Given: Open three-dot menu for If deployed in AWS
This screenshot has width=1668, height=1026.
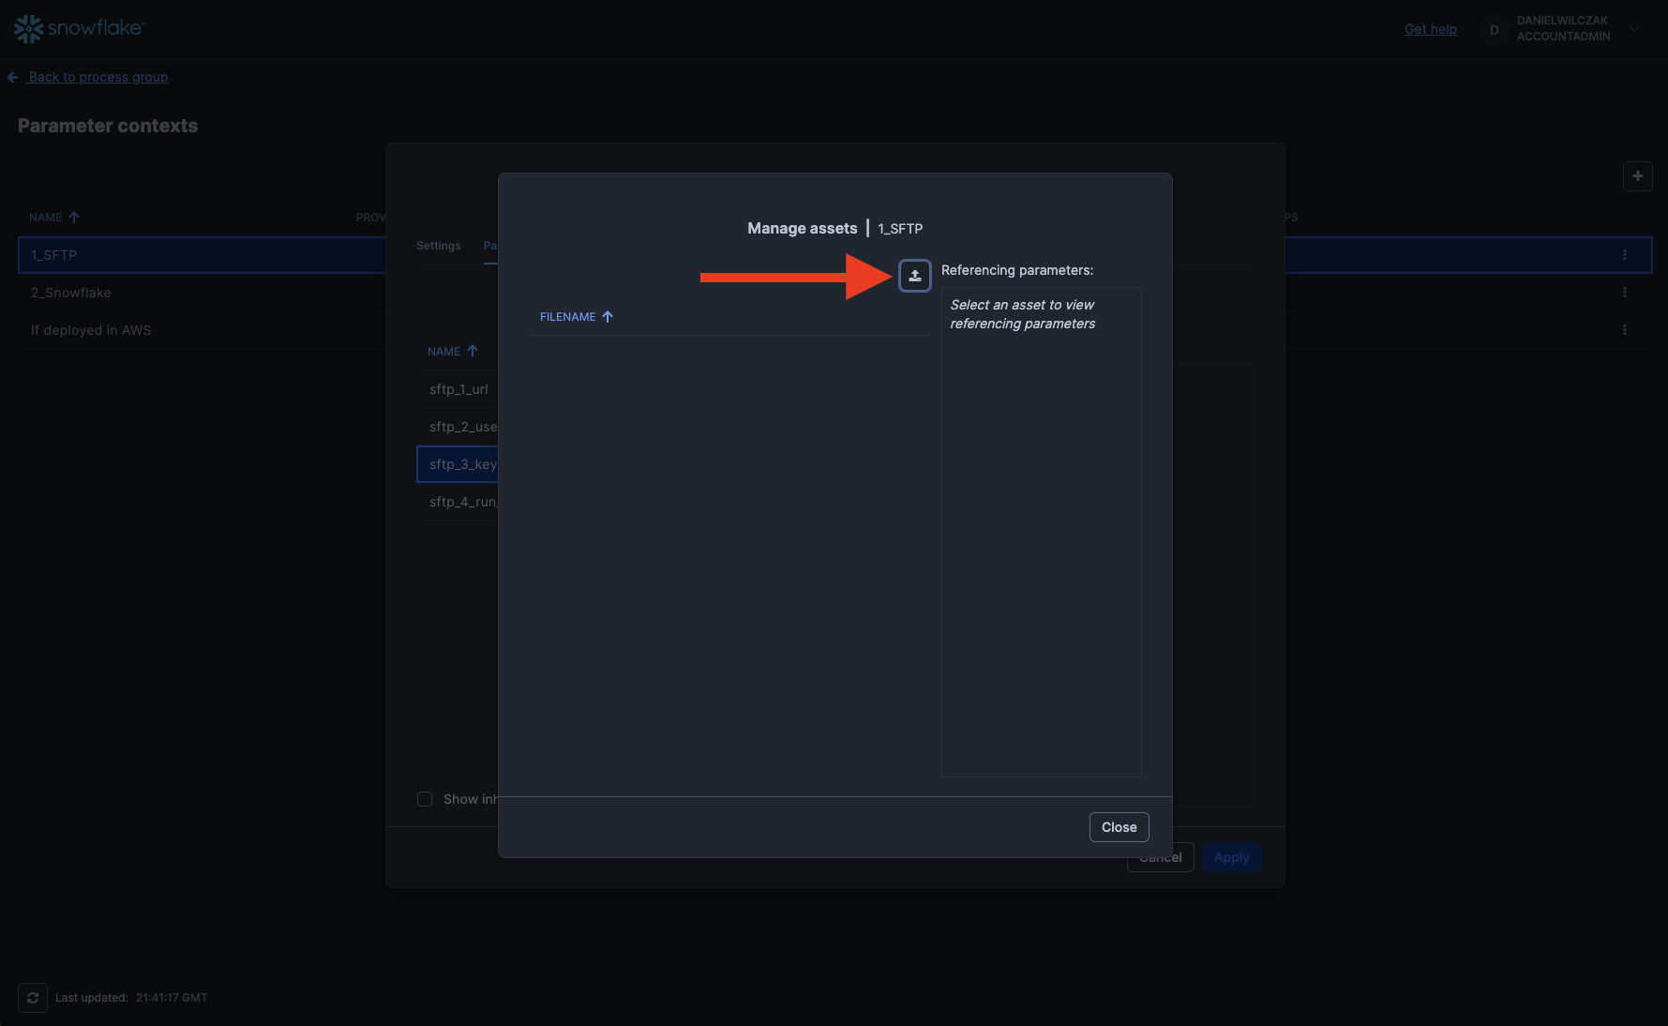Looking at the screenshot, I should tap(1624, 330).
